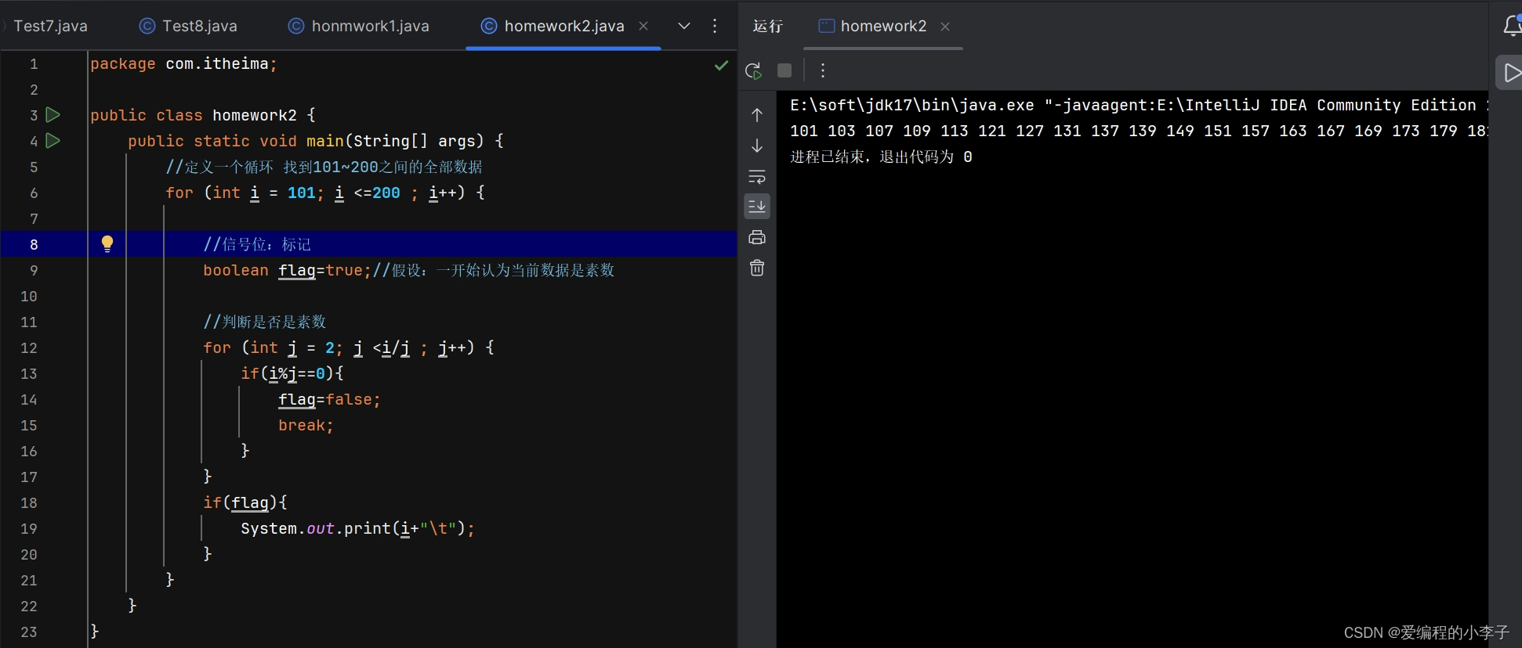Viewport: 1522px width, 648px height.
Task: Rerun homework2 with the rerun icon
Action: coord(754,70)
